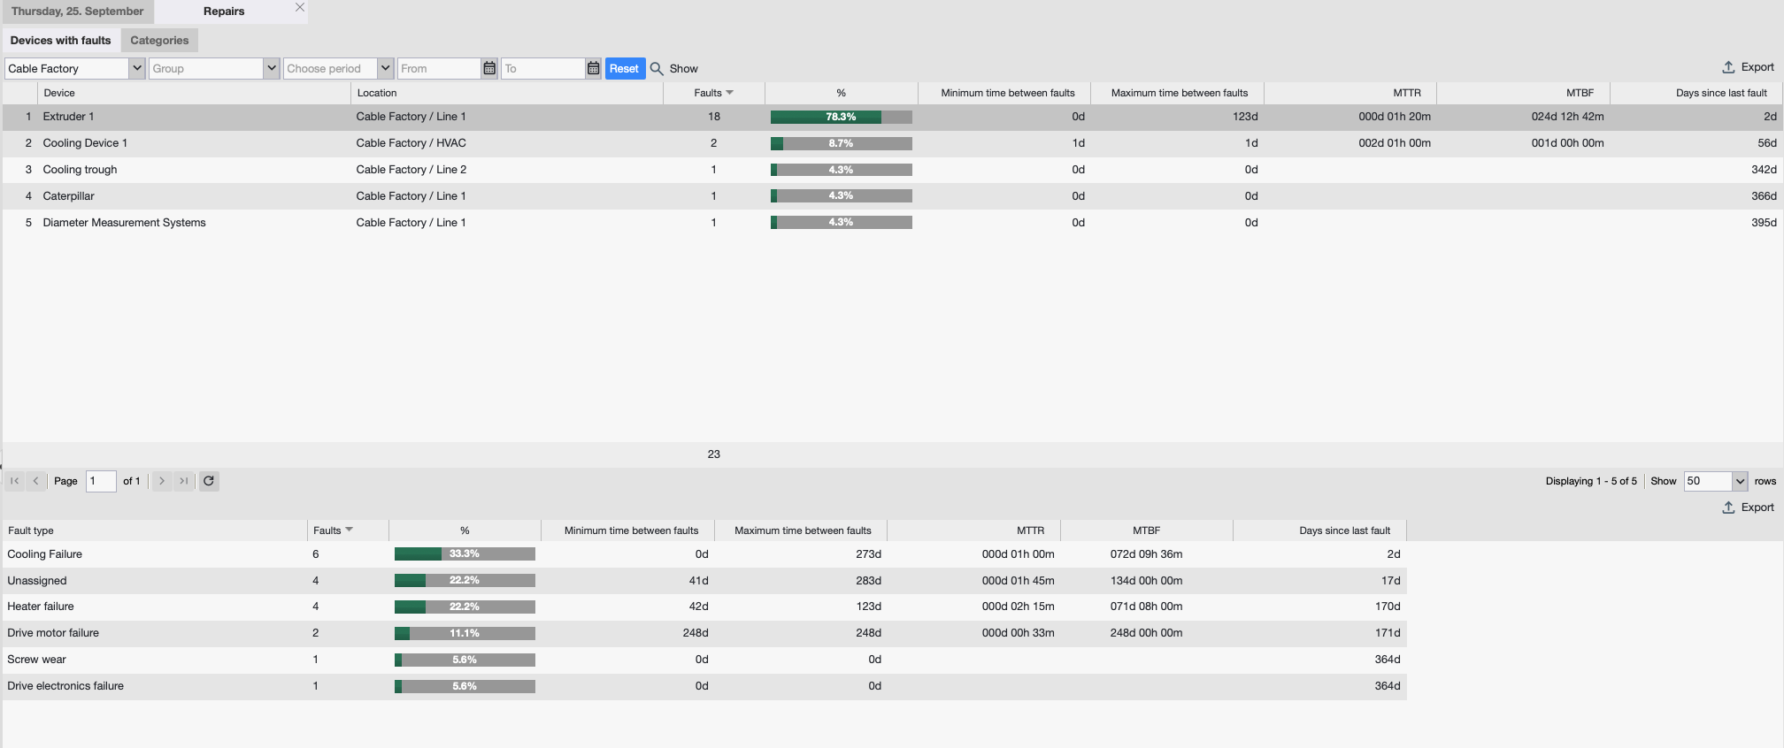This screenshot has height=748, width=1784.
Task: Go to the first page arrow
Action: (x=15, y=481)
